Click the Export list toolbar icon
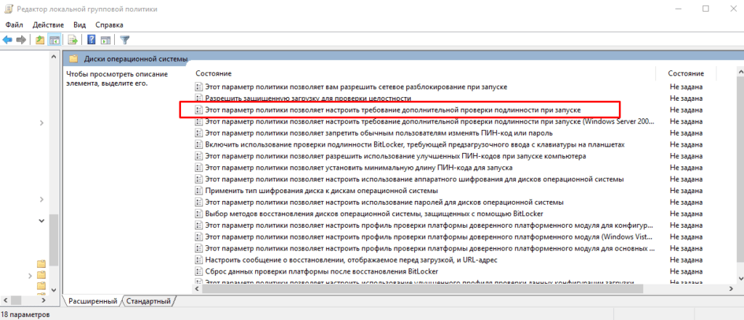The image size is (744, 320). coord(73,40)
